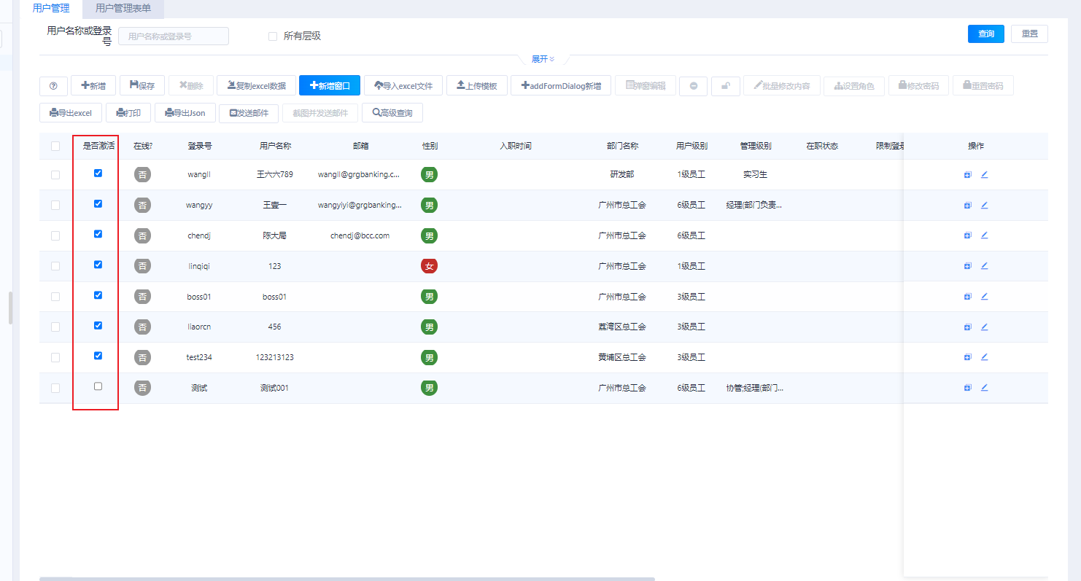Click the copy-add icon in 测试 row
Viewport: 1081px width, 581px height.
point(968,388)
